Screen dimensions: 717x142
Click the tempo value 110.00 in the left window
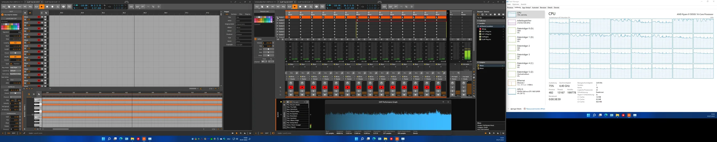point(84,5)
